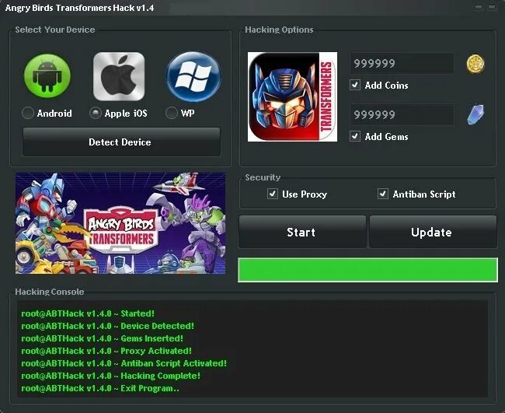Click the 'Hacking Complete!' console line
This screenshot has height=413, width=505.
pos(110,376)
